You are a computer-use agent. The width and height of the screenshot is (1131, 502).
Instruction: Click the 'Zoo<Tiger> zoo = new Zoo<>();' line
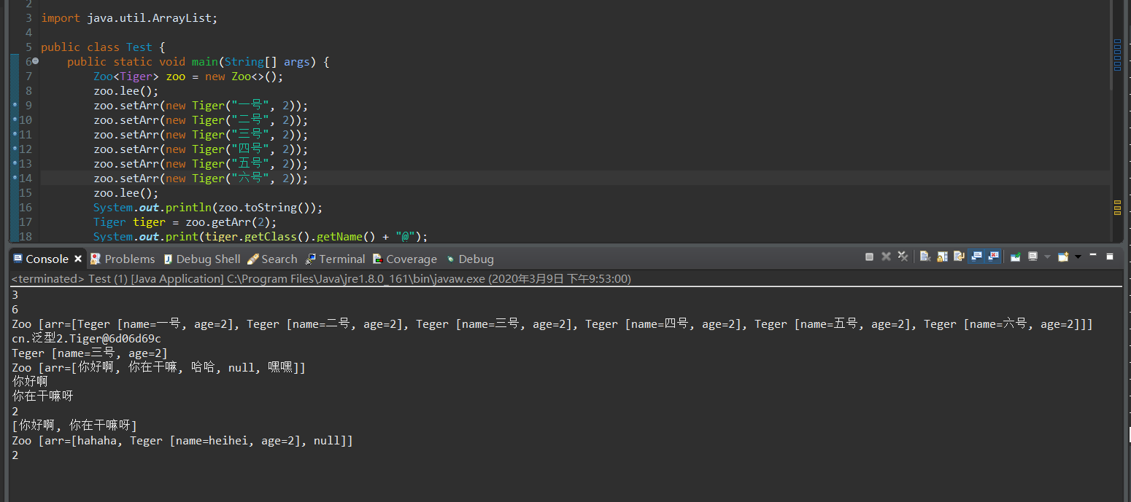(x=188, y=76)
